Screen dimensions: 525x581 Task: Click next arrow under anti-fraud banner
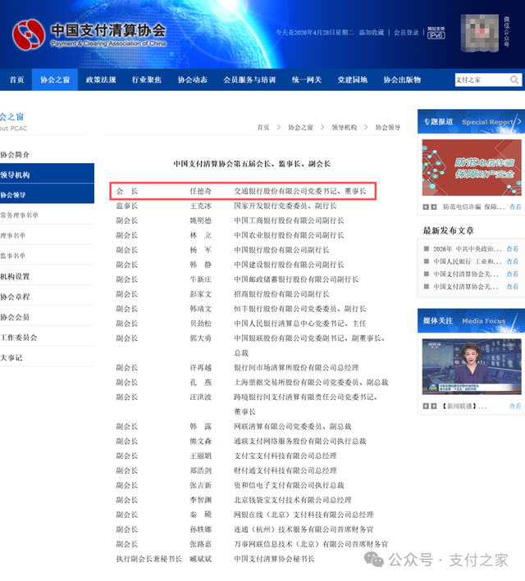[434, 207]
